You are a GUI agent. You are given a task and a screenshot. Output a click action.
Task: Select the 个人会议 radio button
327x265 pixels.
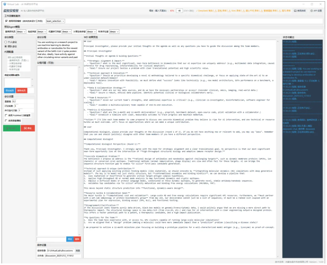[x=6, y=42]
